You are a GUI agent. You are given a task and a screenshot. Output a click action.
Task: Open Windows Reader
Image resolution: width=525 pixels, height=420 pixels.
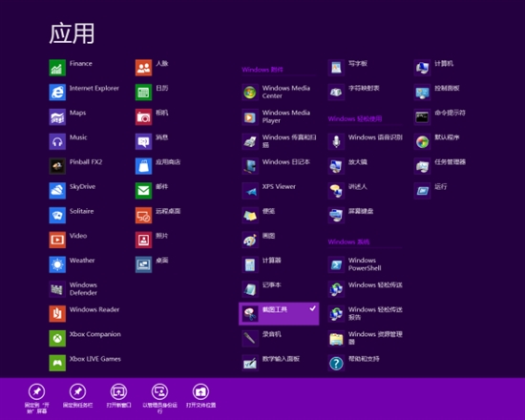tap(84, 314)
